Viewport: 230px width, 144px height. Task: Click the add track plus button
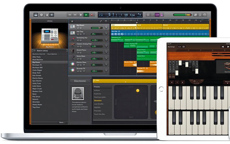(x=72, y=21)
